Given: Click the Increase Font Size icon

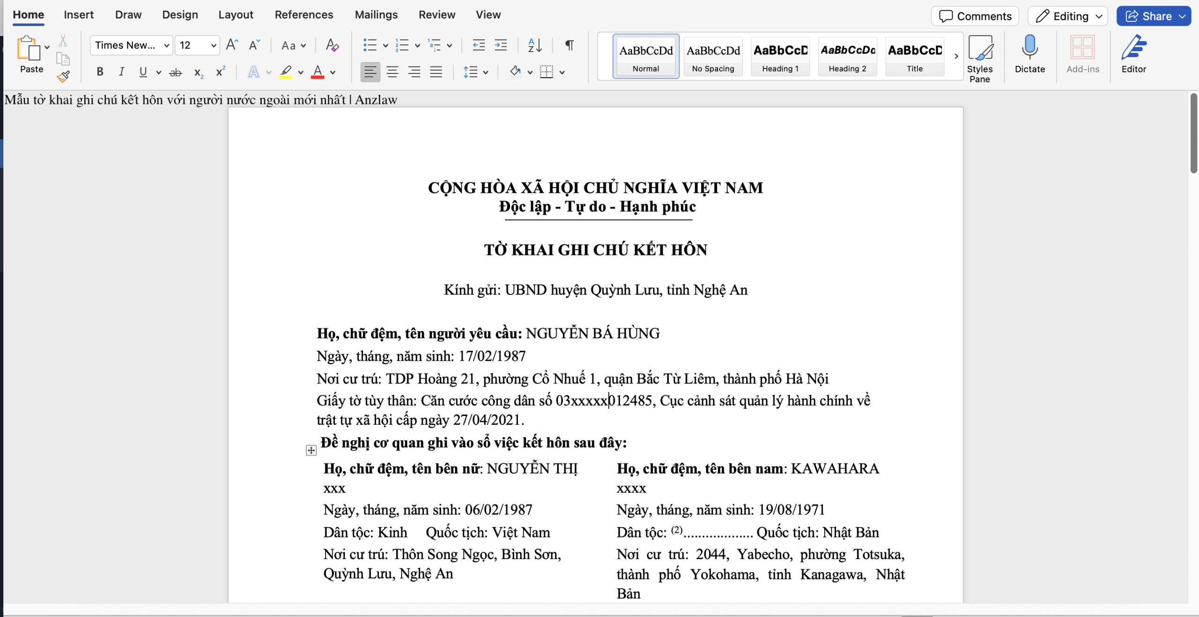Looking at the screenshot, I should [232, 45].
